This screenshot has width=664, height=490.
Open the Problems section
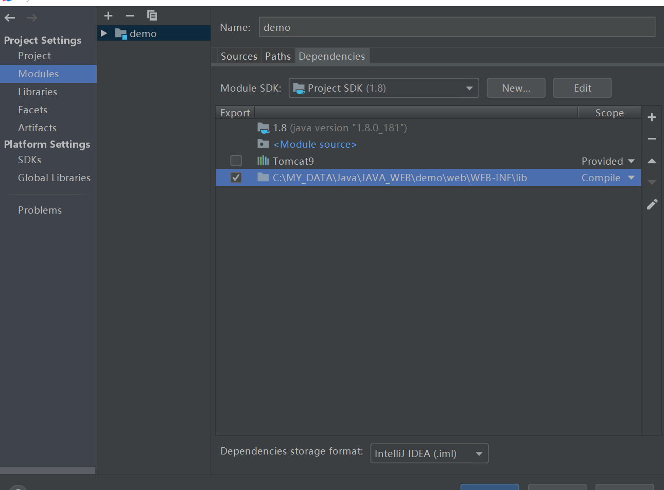[x=40, y=210]
